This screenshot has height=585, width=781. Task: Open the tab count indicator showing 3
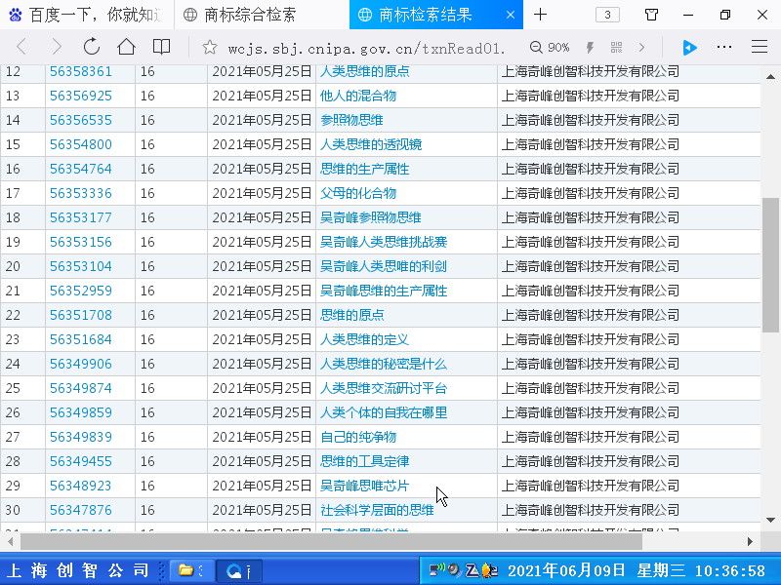[607, 15]
